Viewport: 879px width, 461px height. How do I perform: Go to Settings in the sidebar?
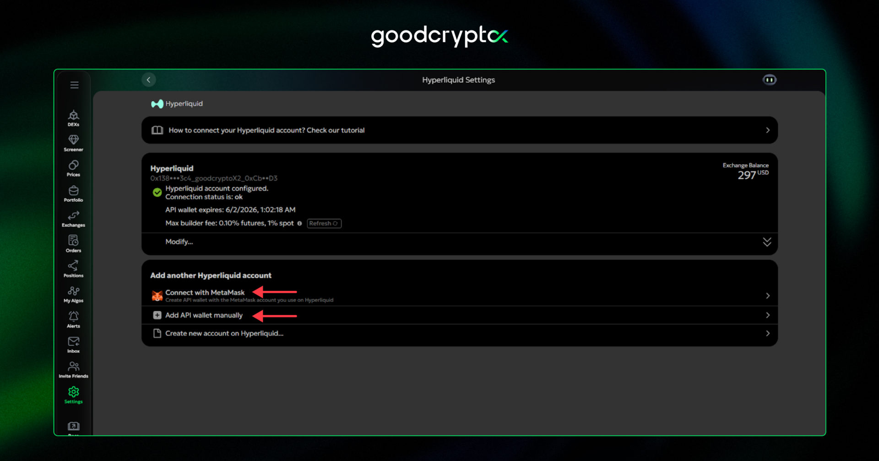pos(73,395)
